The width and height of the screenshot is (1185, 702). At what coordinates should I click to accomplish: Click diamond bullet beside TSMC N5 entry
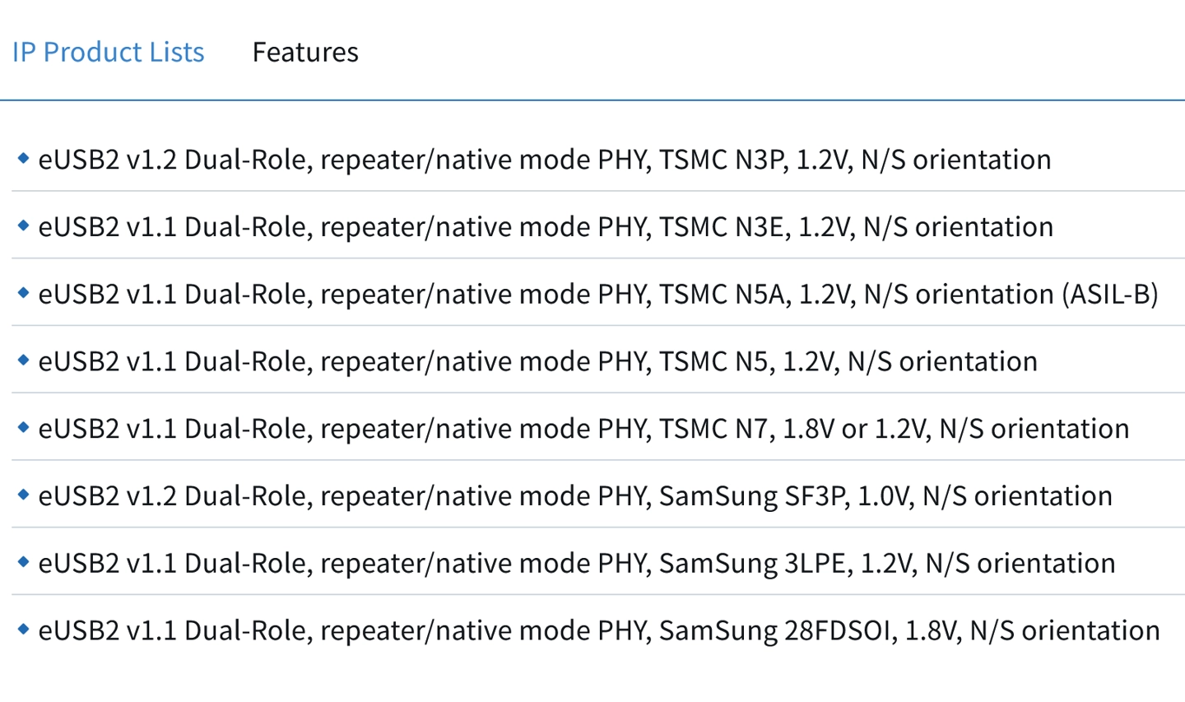click(x=23, y=360)
